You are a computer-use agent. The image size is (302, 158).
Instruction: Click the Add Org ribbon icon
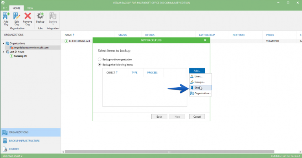coord(6,16)
